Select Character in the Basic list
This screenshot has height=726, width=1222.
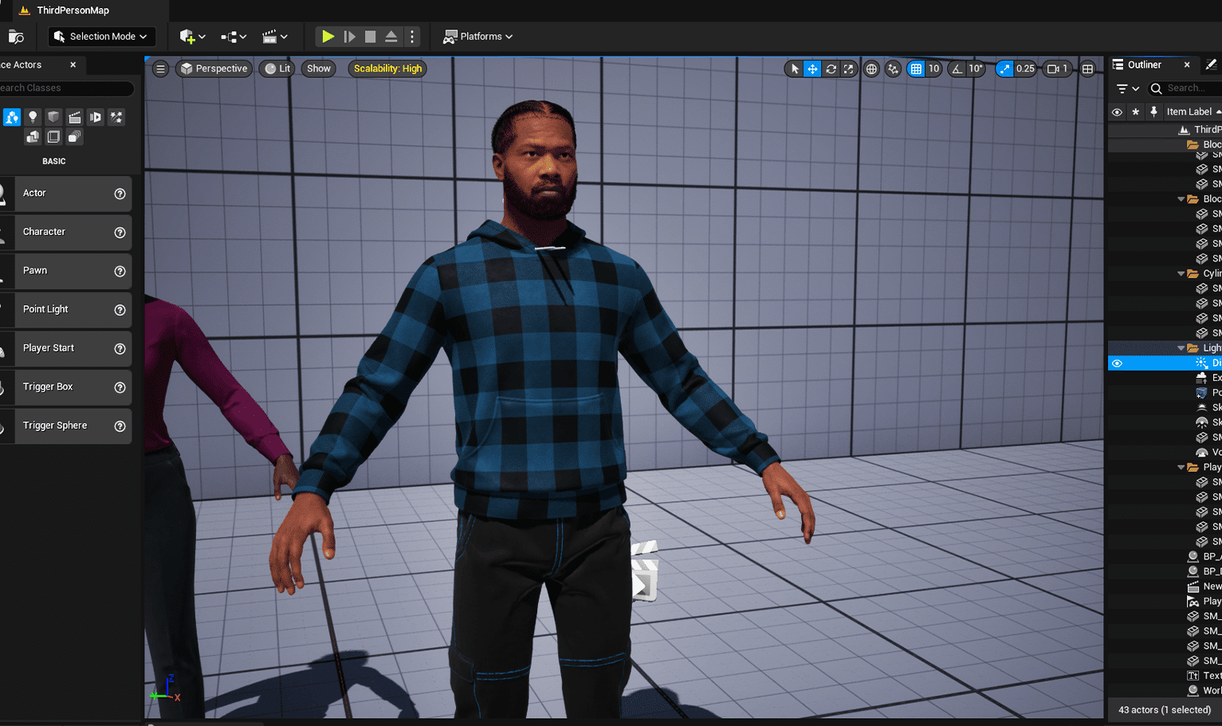(65, 232)
